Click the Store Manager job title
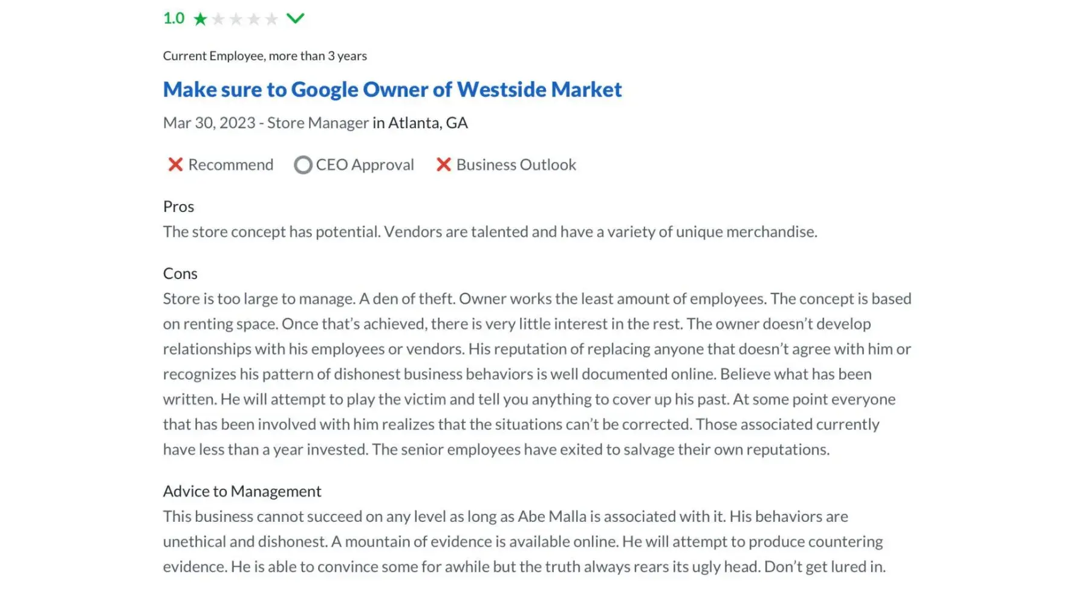1075x604 pixels. point(317,123)
